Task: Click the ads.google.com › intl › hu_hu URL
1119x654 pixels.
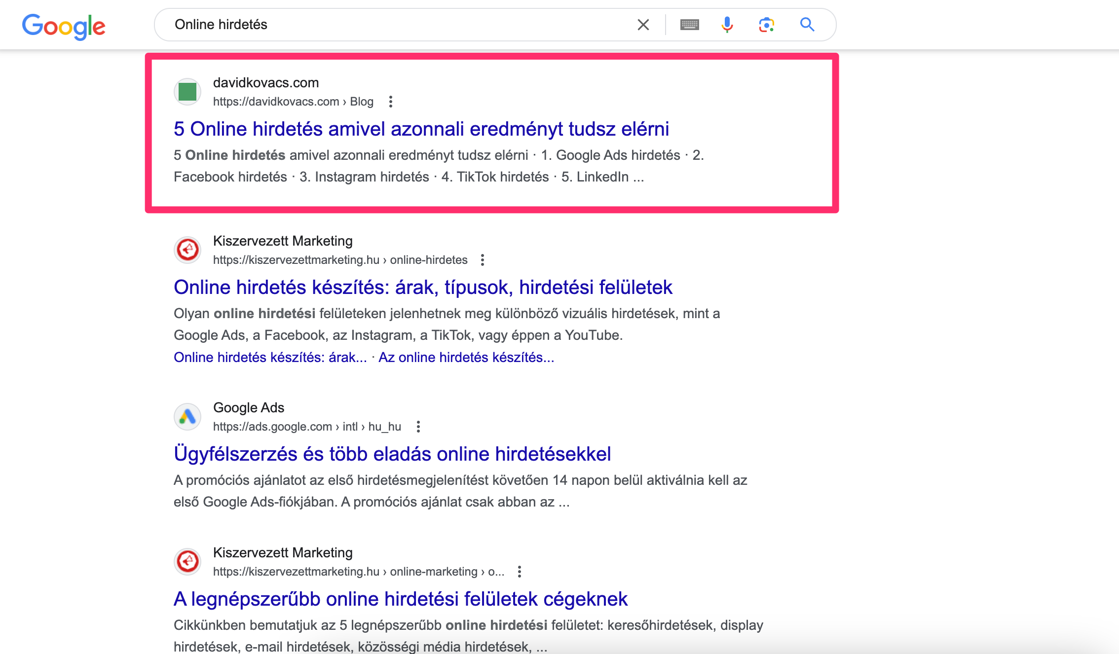Action: coord(307,427)
